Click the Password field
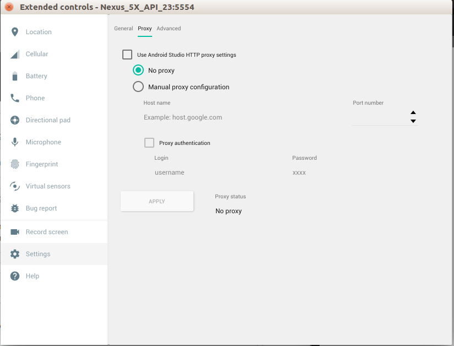Screen dimensions: 454x346 pos(355,172)
